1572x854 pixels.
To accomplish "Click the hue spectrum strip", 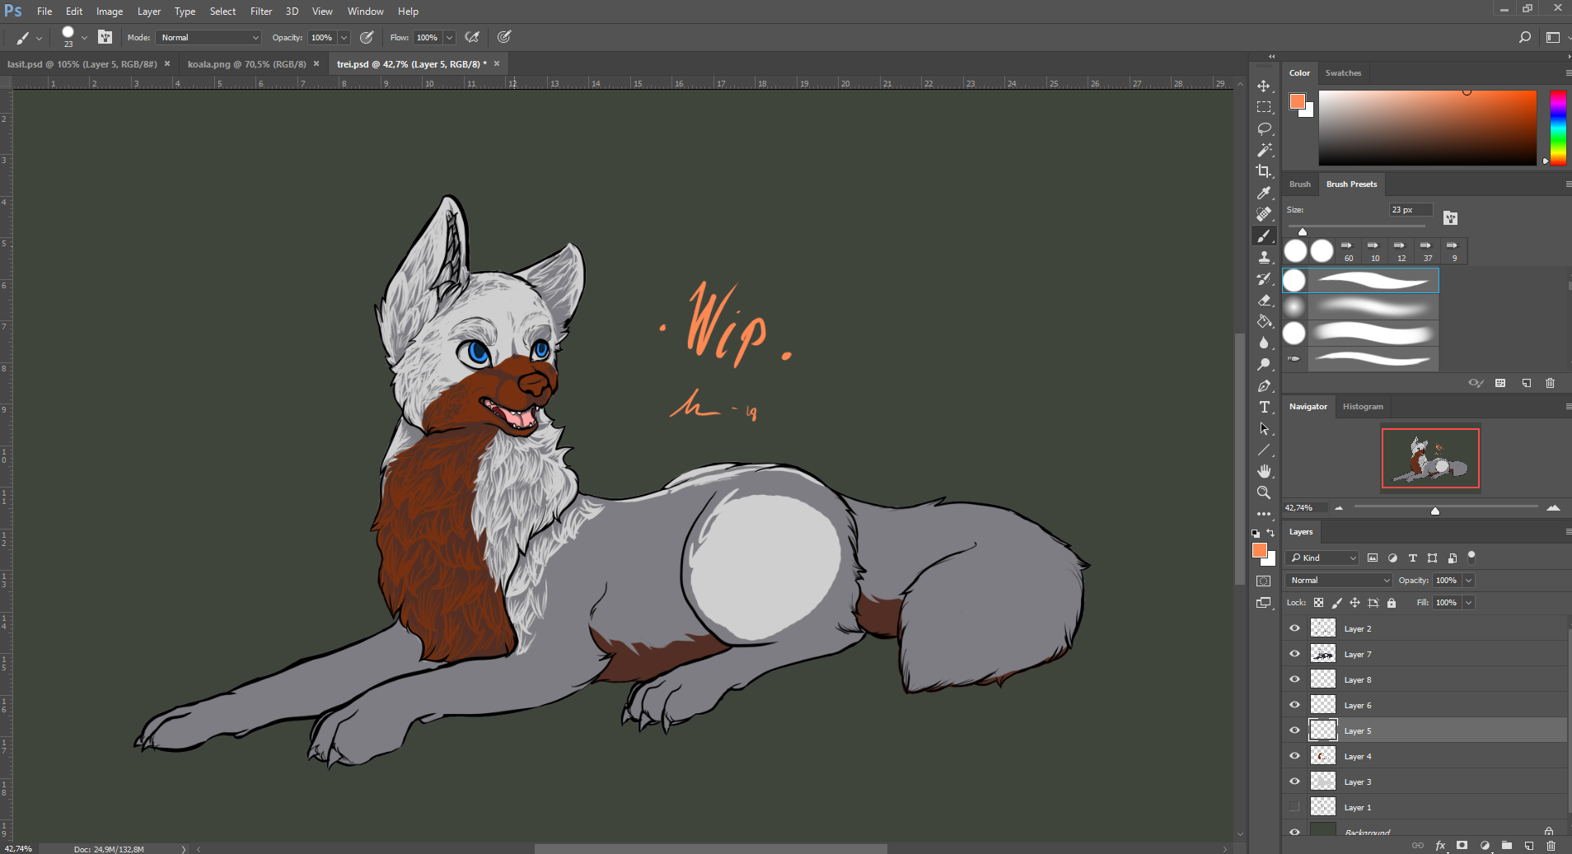I will coord(1557,128).
